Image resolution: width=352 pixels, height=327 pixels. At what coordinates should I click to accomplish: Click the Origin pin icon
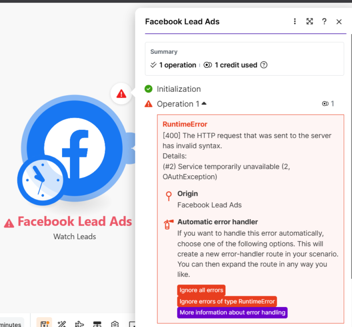point(169,196)
